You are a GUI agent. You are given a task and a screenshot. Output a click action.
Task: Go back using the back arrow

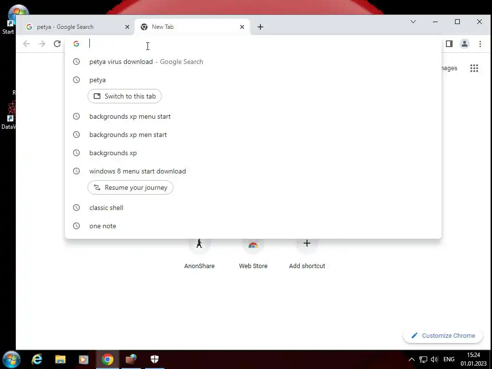26,44
